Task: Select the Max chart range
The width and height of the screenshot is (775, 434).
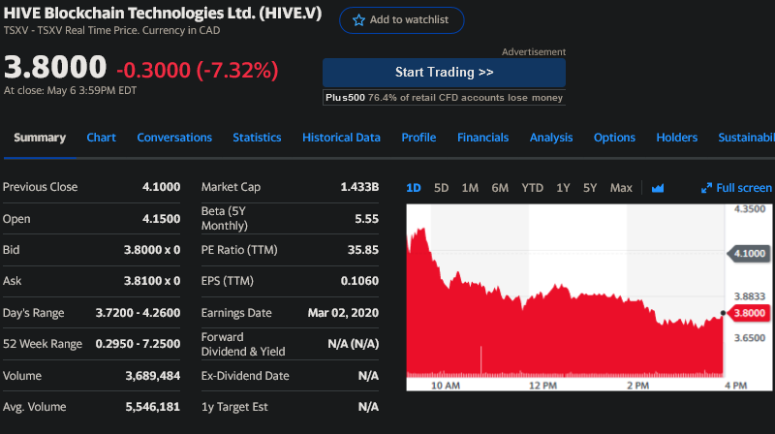Action: [621, 188]
